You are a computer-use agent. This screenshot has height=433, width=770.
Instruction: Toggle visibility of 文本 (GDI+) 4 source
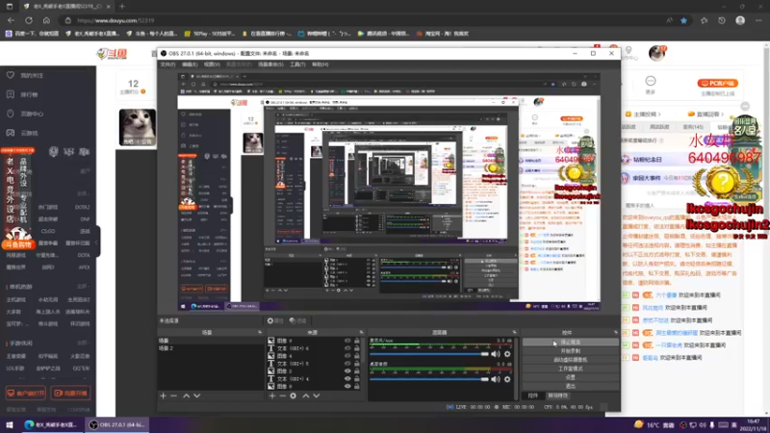pyautogui.click(x=347, y=378)
